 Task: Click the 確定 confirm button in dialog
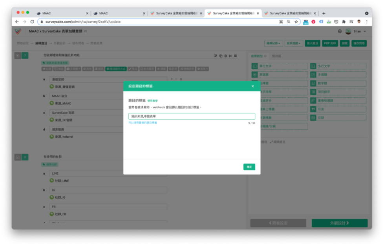249,167
